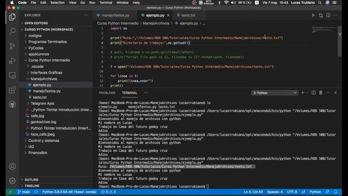Show more panel tabs via ellipsis

click(x=146, y=93)
